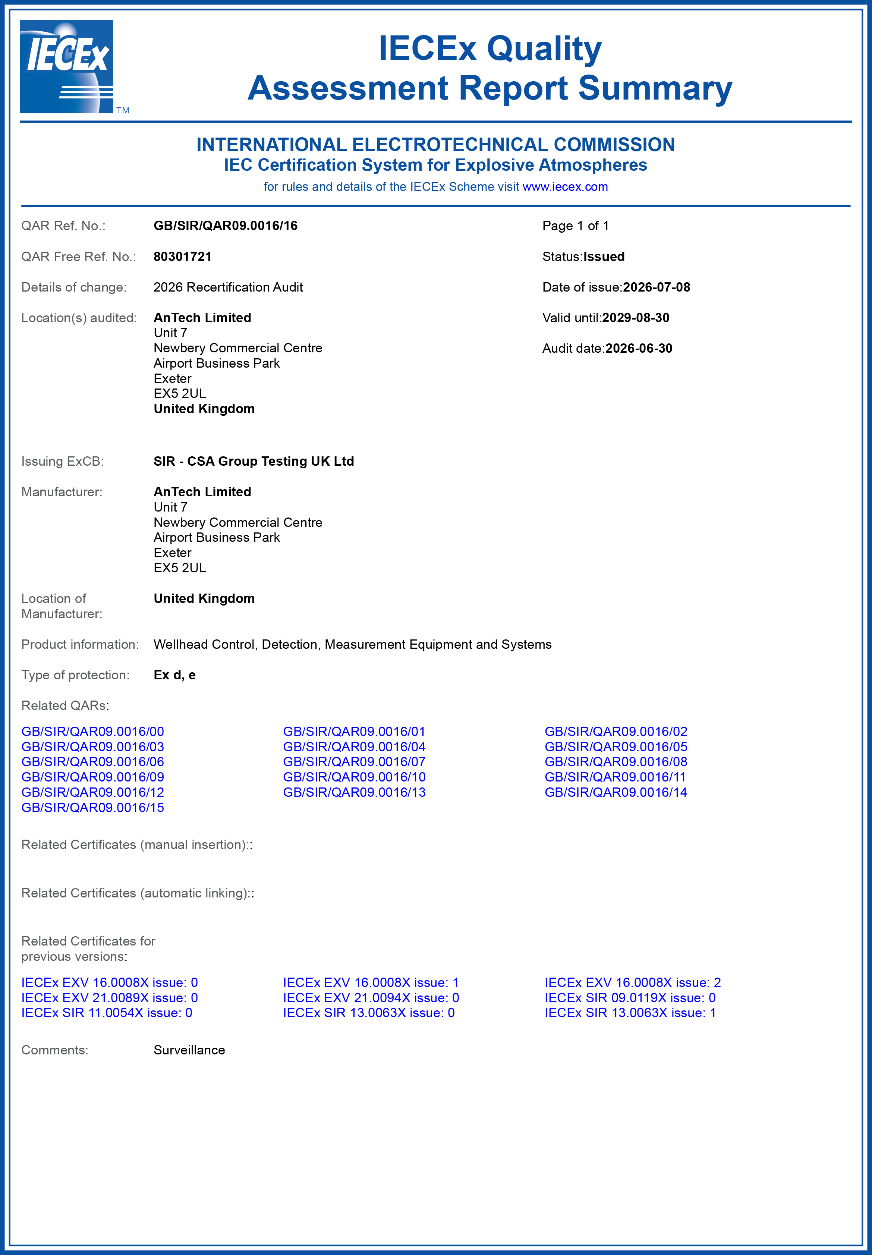View related QAR GB/SIR/QAR09.0016/14
This screenshot has width=872, height=1255.
tap(616, 792)
